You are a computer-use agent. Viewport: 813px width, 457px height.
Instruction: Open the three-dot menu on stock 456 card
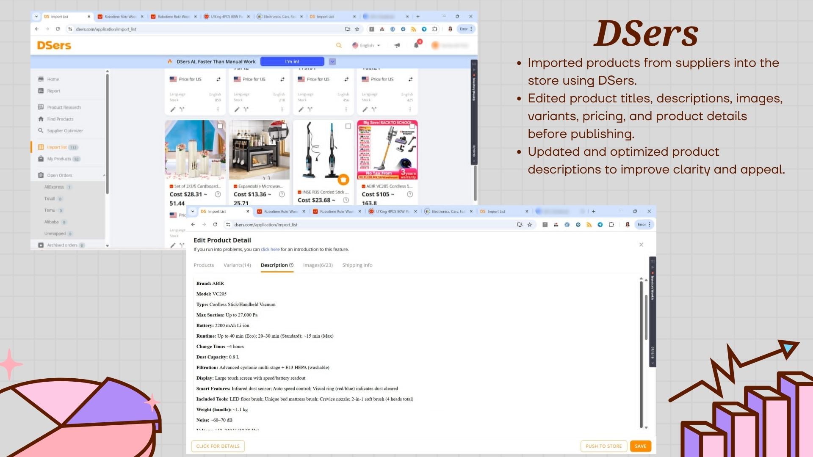point(346,109)
